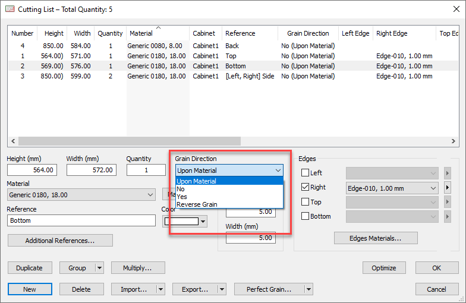Click the Additional References button
The width and height of the screenshot is (466, 303).
pos(60,240)
